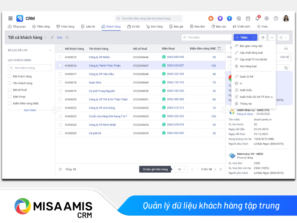The image size is (297, 223).
Task: Select Xóa hàng loạt from the menu
Action: tap(248, 66)
